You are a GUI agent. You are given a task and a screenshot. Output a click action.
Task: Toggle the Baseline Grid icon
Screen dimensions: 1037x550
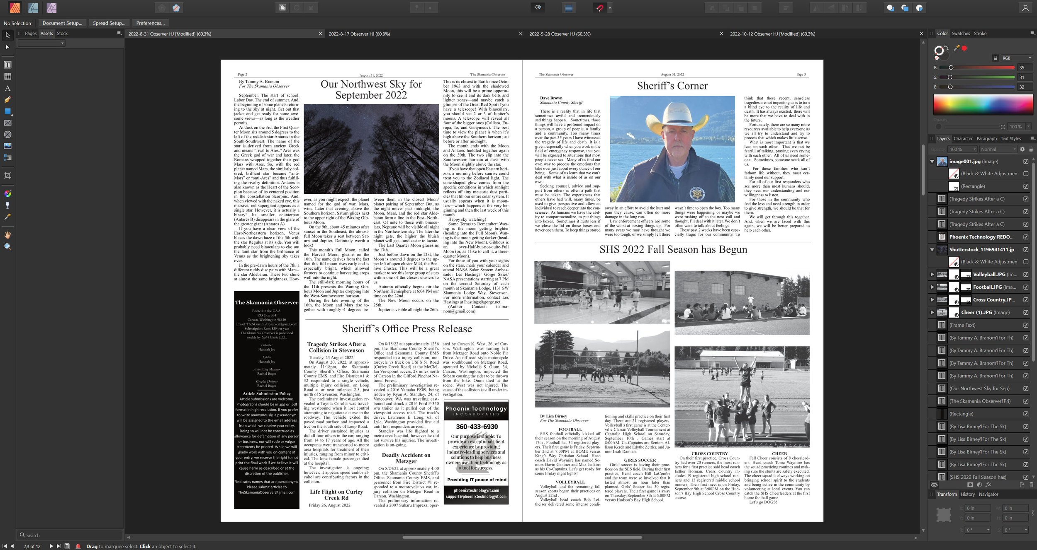point(569,8)
